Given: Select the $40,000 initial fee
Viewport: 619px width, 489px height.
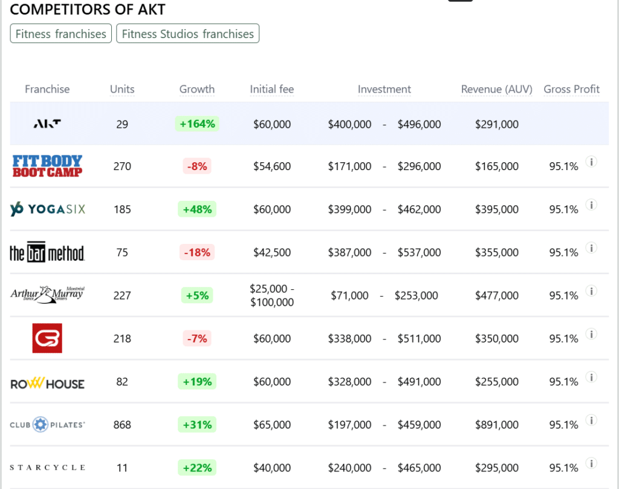Looking at the screenshot, I should click(272, 468).
